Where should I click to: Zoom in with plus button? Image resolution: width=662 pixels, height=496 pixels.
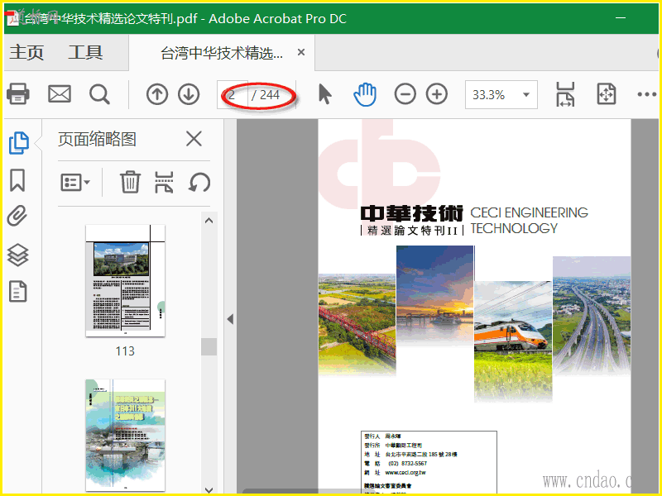(x=437, y=94)
